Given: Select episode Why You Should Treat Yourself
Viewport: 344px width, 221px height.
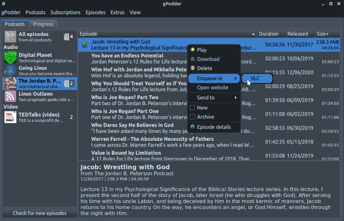Looking at the screenshot, I should pos(209,87).
